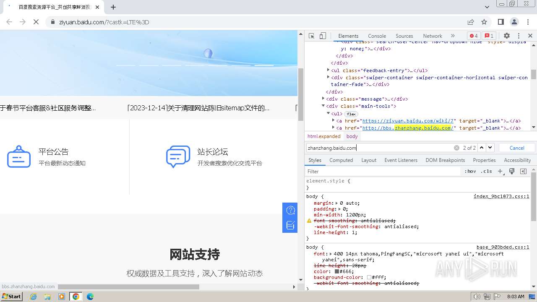Screen dimensions: 537x302
Task: Open the Computed styles tab
Action: click(x=341, y=160)
